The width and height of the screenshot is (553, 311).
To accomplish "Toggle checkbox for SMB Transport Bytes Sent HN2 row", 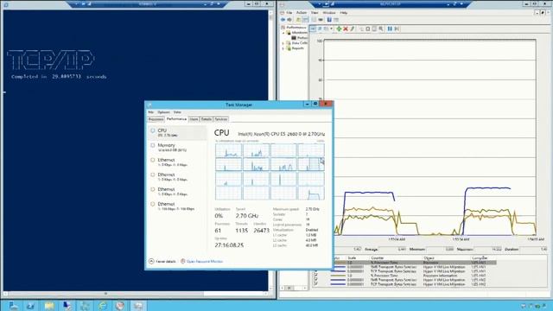I will [x=316, y=280].
